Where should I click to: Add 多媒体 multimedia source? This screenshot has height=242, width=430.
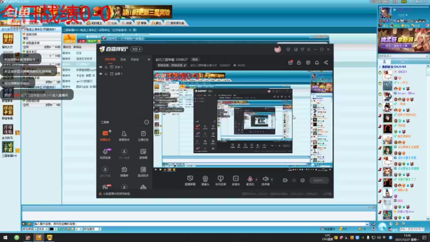235,181
